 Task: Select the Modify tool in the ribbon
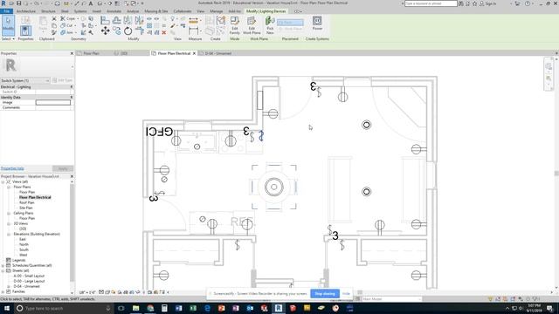pos(8,25)
